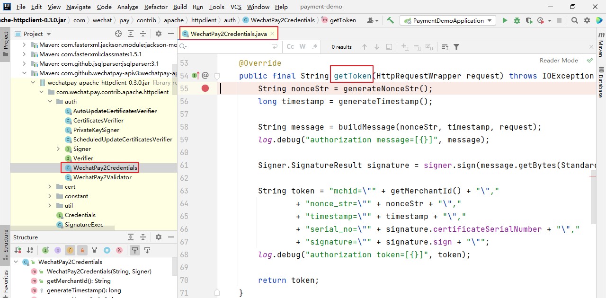The width and height of the screenshot is (606, 298).
Task: Expand the cert package folder
Action: point(50,187)
